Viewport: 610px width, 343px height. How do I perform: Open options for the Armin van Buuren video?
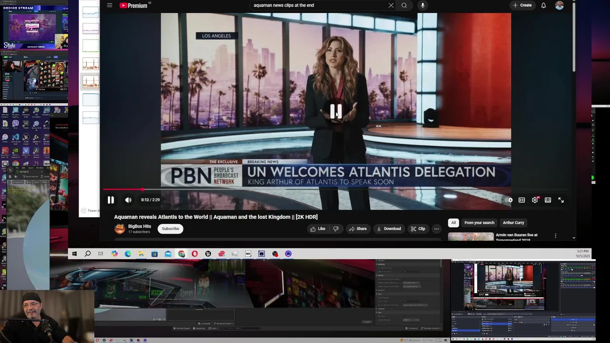(x=555, y=236)
